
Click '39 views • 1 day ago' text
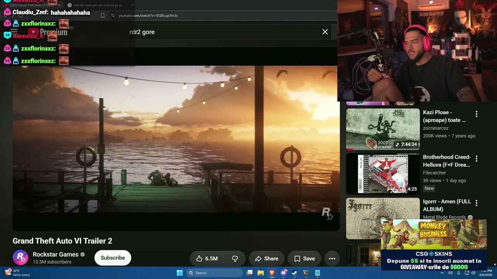coord(445,181)
